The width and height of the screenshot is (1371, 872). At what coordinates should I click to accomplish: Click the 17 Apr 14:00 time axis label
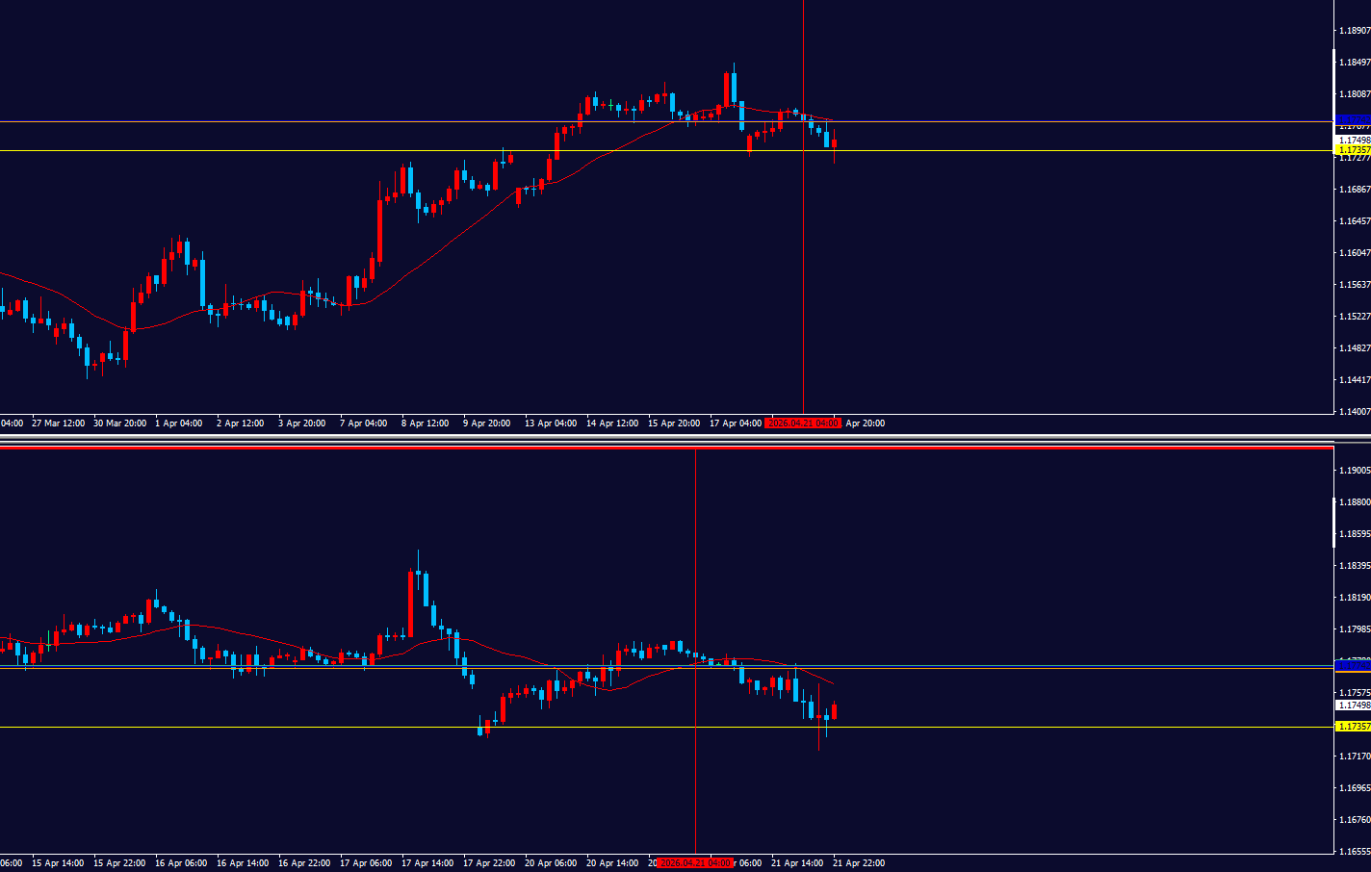coord(427,863)
